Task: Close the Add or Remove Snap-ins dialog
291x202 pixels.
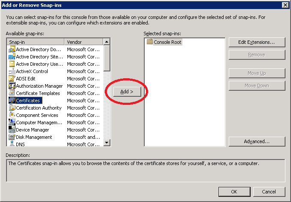Action: click(285, 5)
